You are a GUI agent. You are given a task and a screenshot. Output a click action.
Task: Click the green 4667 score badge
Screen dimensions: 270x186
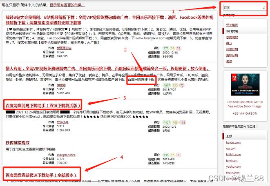point(167,85)
